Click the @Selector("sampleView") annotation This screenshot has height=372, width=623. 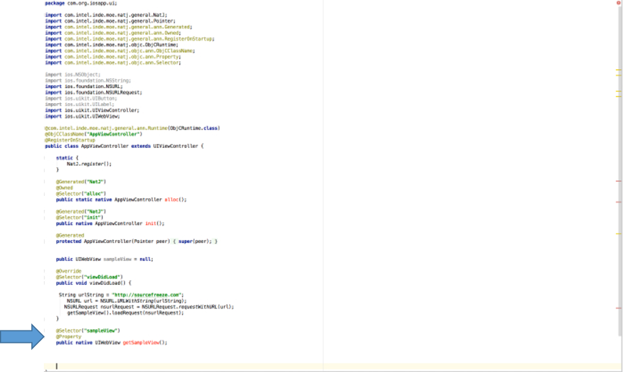88,331
